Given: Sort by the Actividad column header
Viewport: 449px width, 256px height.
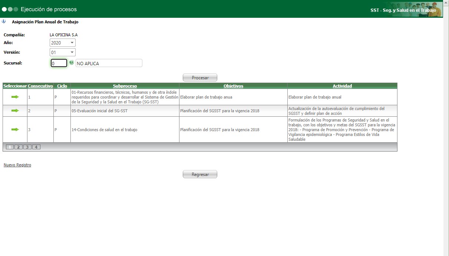Looking at the screenshot, I should (x=342, y=86).
